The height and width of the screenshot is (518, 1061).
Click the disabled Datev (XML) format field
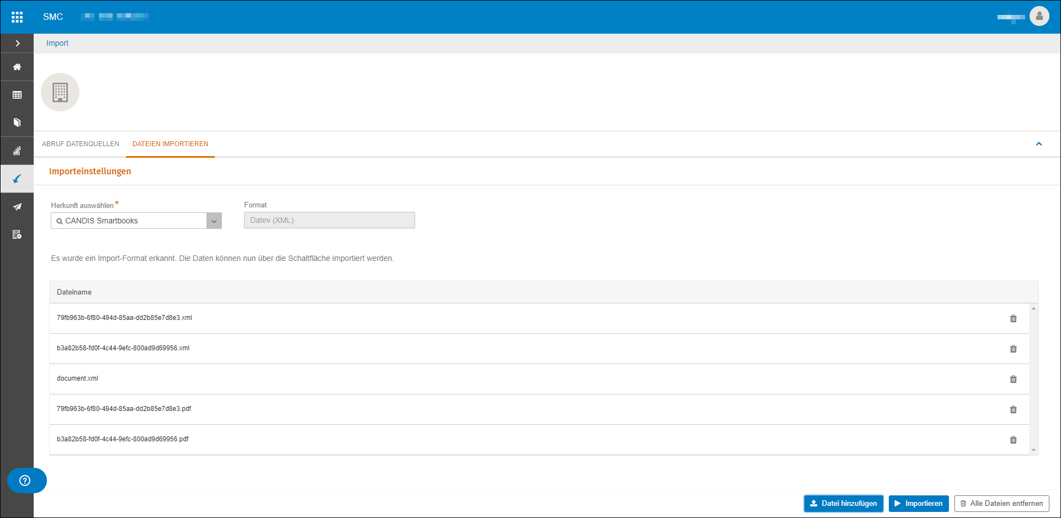point(330,220)
